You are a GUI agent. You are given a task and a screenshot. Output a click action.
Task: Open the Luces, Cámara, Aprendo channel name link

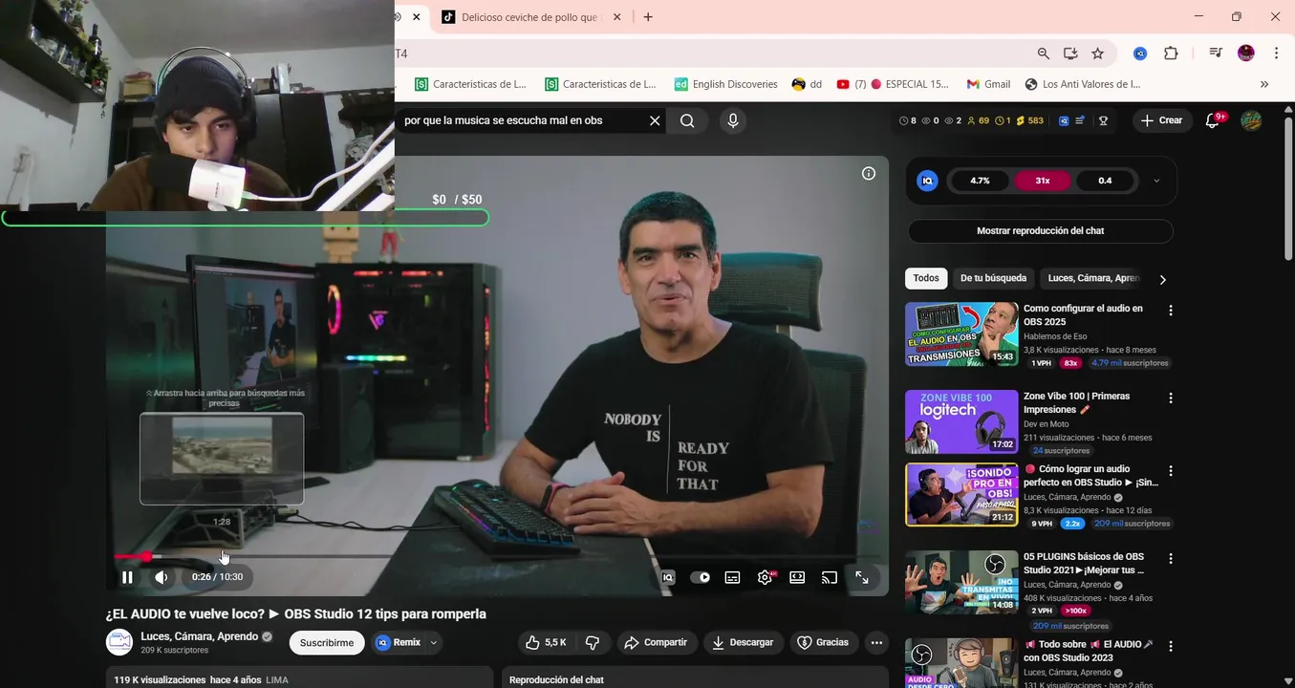point(200,636)
